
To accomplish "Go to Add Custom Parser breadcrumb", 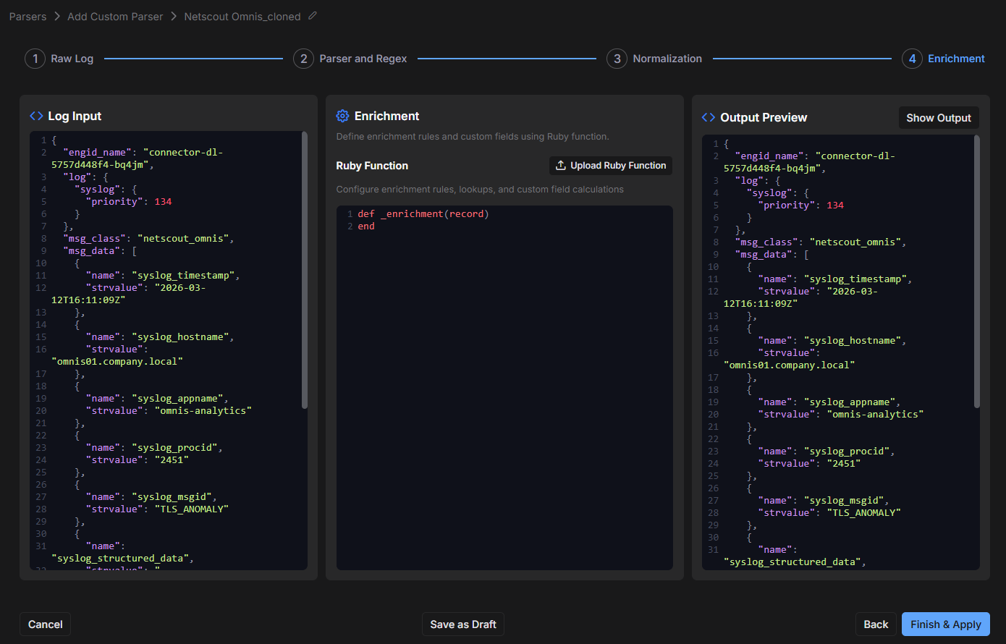I will click(115, 17).
